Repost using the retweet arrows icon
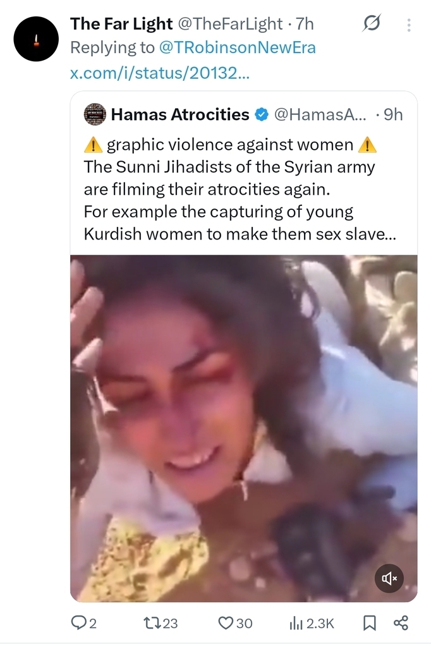Screen dimensions: 431x647 (152, 623)
